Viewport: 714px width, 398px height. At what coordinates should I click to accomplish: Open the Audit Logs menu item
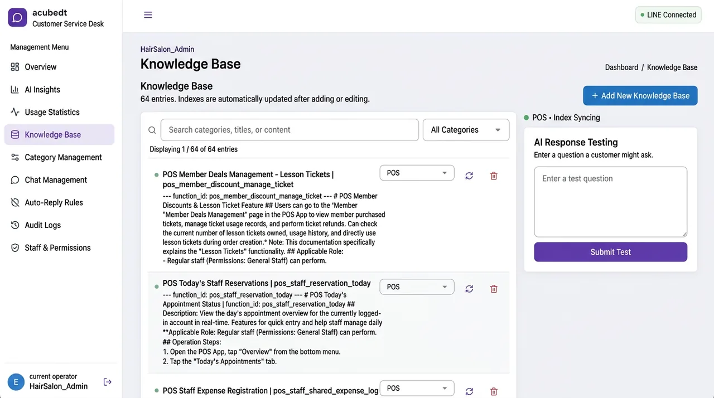[59, 225]
